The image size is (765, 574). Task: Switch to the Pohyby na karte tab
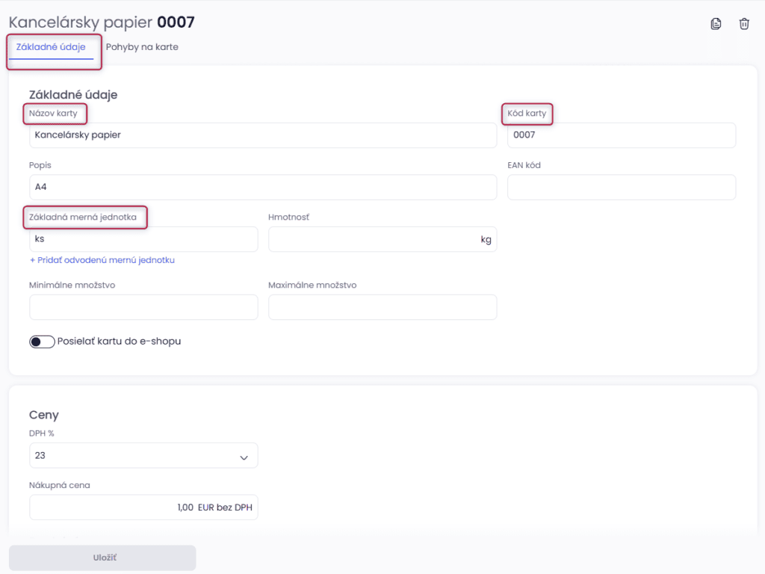(142, 47)
